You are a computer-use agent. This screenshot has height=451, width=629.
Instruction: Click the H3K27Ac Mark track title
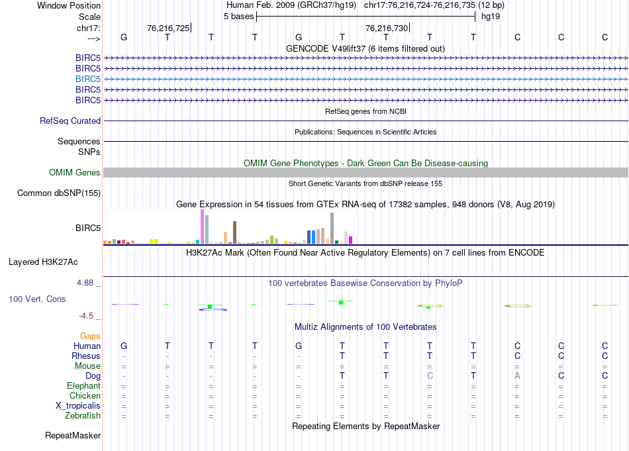click(365, 253)
